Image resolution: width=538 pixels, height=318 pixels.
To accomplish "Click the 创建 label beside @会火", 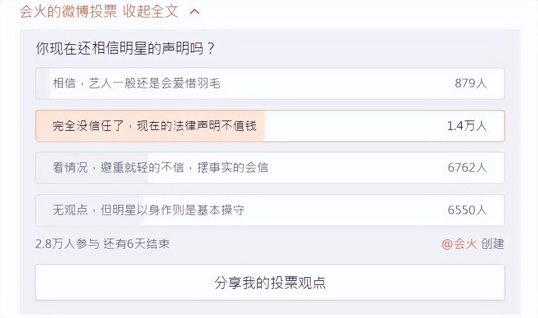I will click(x=493, y=244).
